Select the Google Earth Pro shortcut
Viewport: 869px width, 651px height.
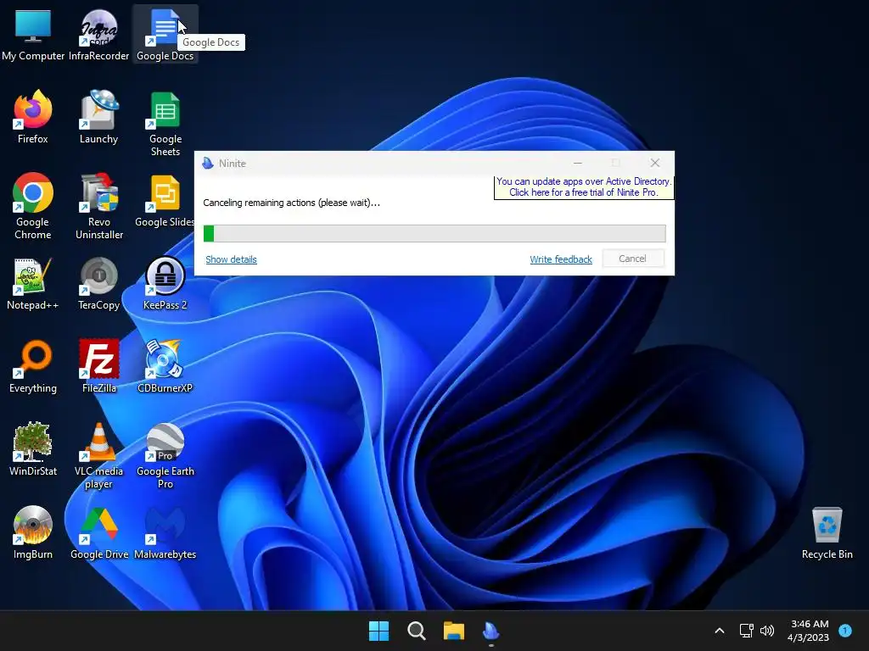pos(165,456)
